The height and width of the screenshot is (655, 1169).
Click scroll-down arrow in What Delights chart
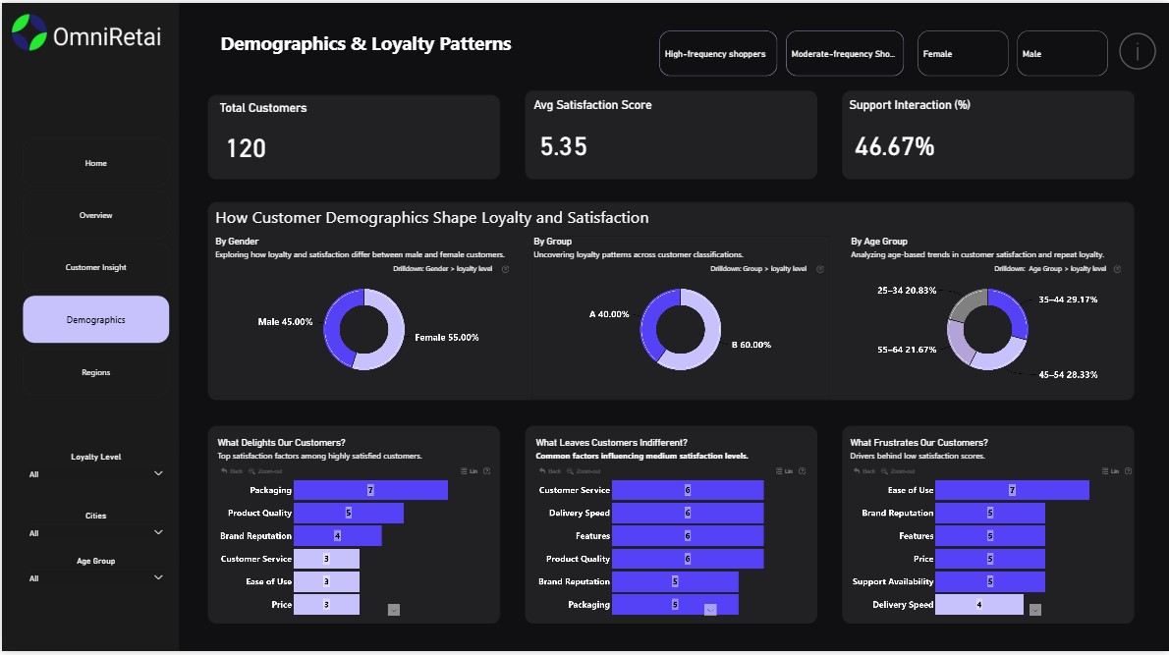[394, 610]
